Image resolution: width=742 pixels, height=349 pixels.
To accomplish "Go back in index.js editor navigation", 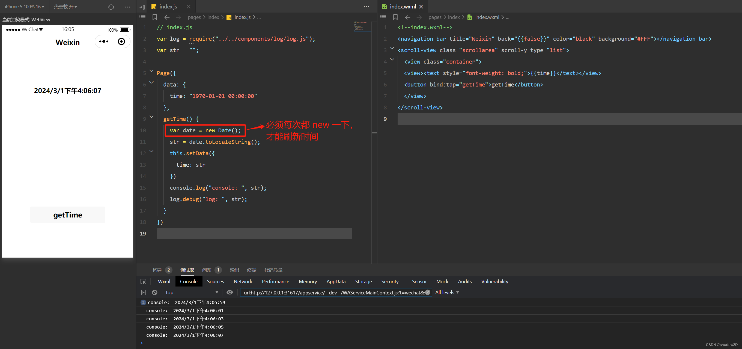I will click(167, 17).
